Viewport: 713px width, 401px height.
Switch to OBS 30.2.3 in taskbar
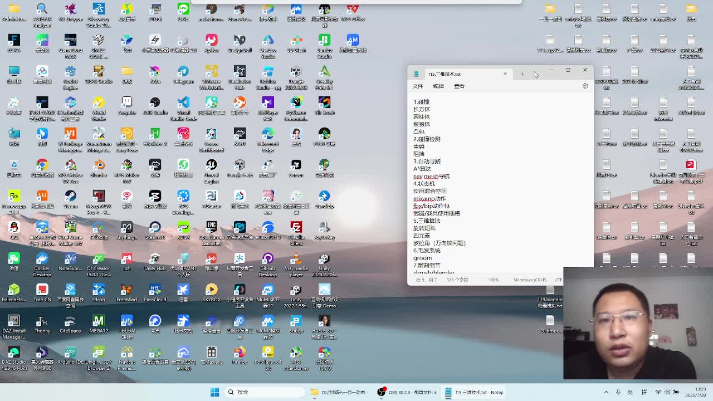pyautogui.click(x=408, y=392)
